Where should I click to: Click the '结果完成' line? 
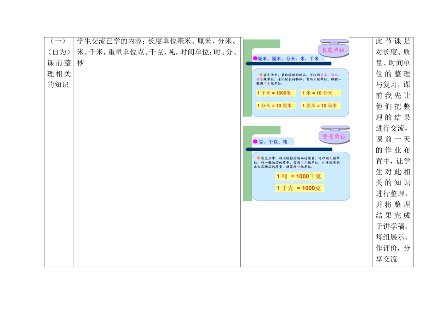coord(393,215)
